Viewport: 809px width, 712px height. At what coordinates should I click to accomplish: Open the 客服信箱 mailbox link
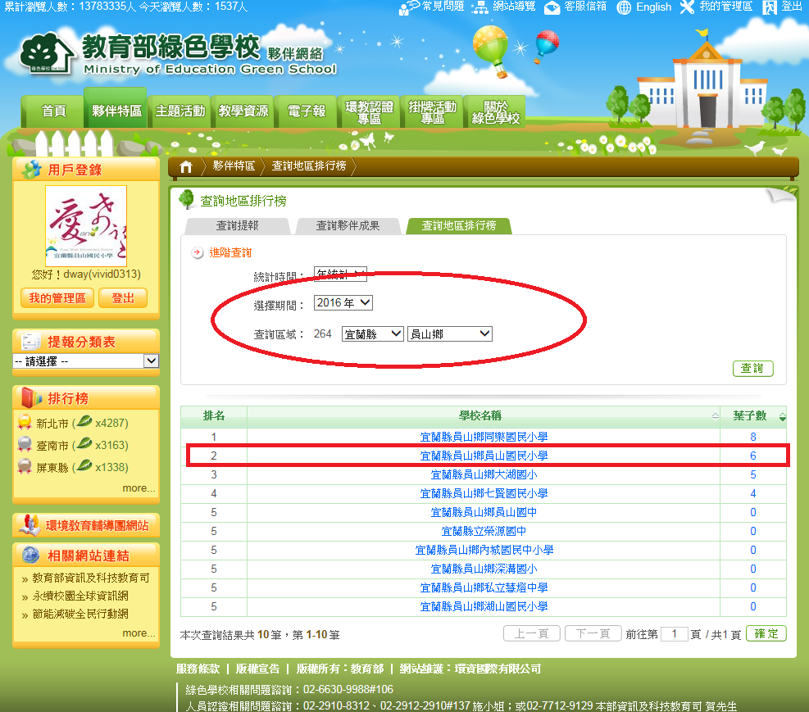[585, 7]
